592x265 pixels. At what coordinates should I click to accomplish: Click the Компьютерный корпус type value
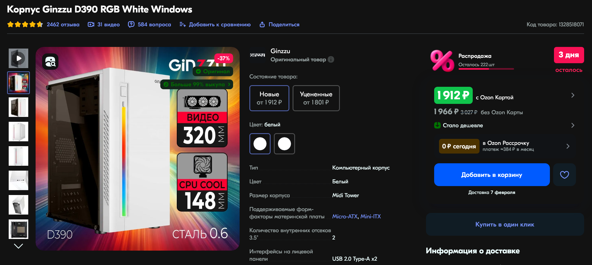[x=361, y=168]
